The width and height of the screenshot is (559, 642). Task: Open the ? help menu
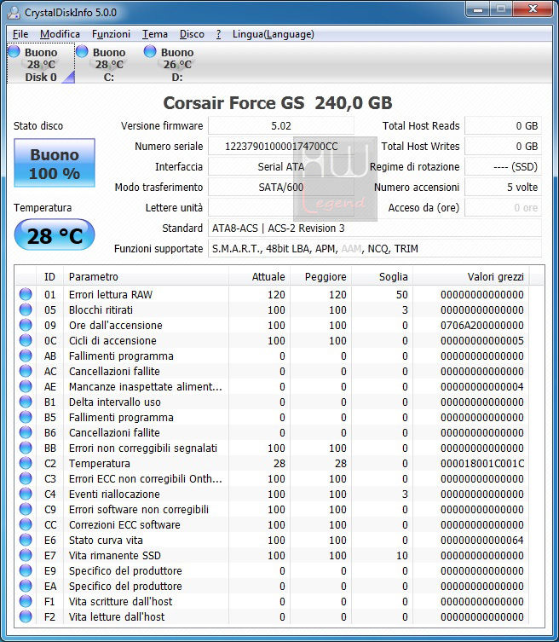pos(218,34)
